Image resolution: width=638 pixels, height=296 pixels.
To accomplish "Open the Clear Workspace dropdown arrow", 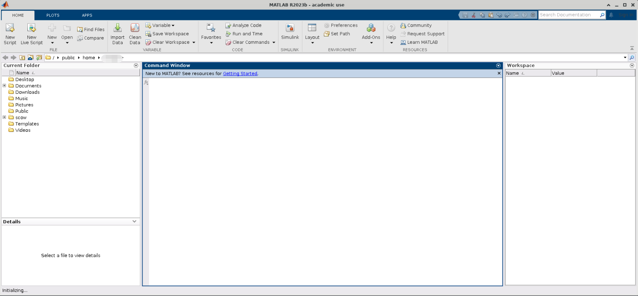I will pyautogui.click(x=194, y=42).
